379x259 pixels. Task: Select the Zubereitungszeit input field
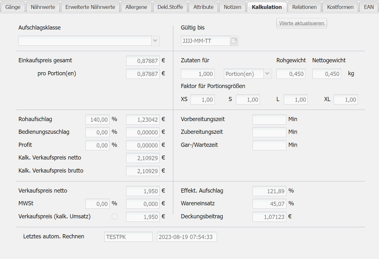pyautogui.click(x=269, y=132)
